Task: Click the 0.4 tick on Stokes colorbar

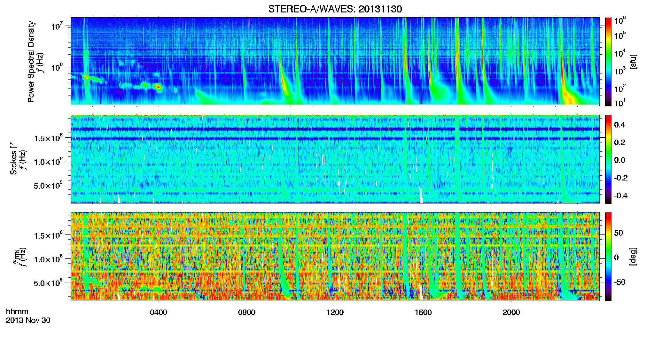Action: (619, 125)
